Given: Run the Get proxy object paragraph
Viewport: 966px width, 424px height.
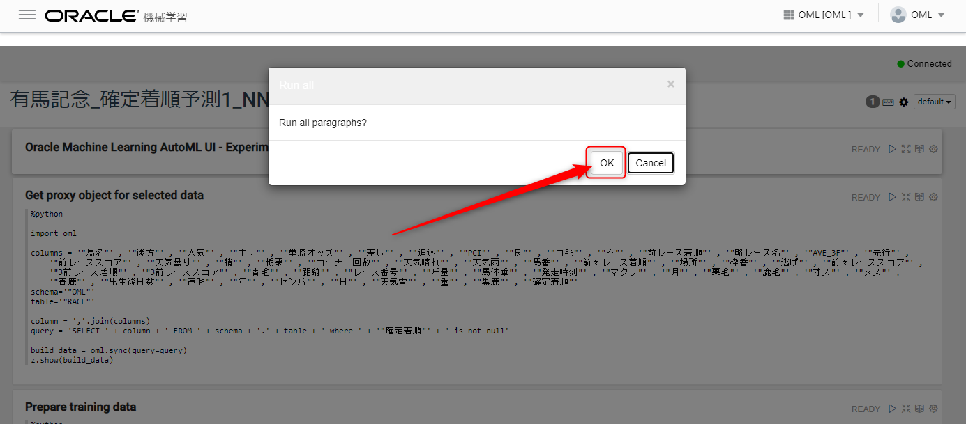Looking at the screenshot, I should point(891,197).
